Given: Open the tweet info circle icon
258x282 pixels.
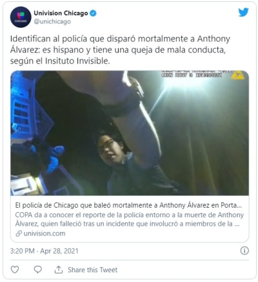Looking at the screenshot, I should click(244, 251).
